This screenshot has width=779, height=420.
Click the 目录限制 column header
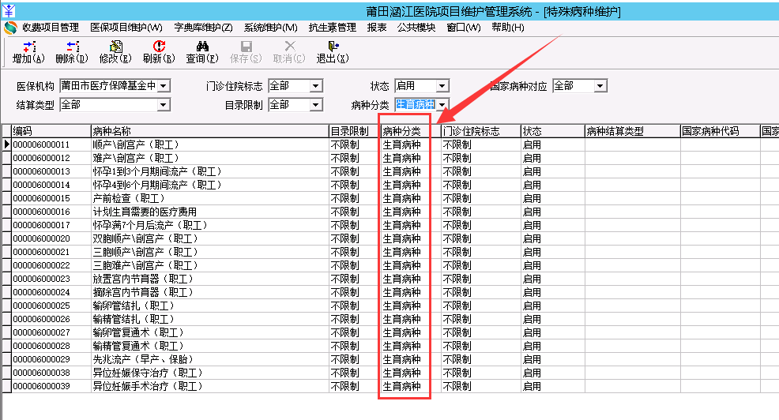(355, 131)
